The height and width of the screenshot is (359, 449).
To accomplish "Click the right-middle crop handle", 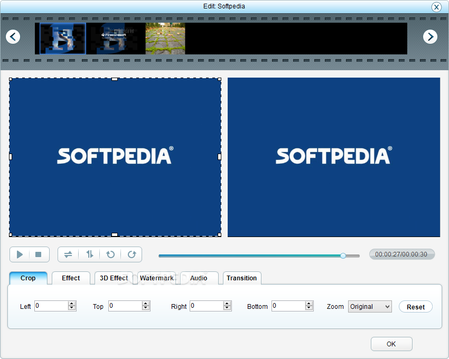I will coord(220,157).
